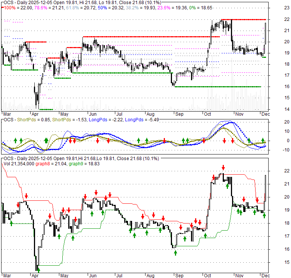Click the 'ShortPds = 0.85' indicator label
291x278 pixels.
point(34,120)
